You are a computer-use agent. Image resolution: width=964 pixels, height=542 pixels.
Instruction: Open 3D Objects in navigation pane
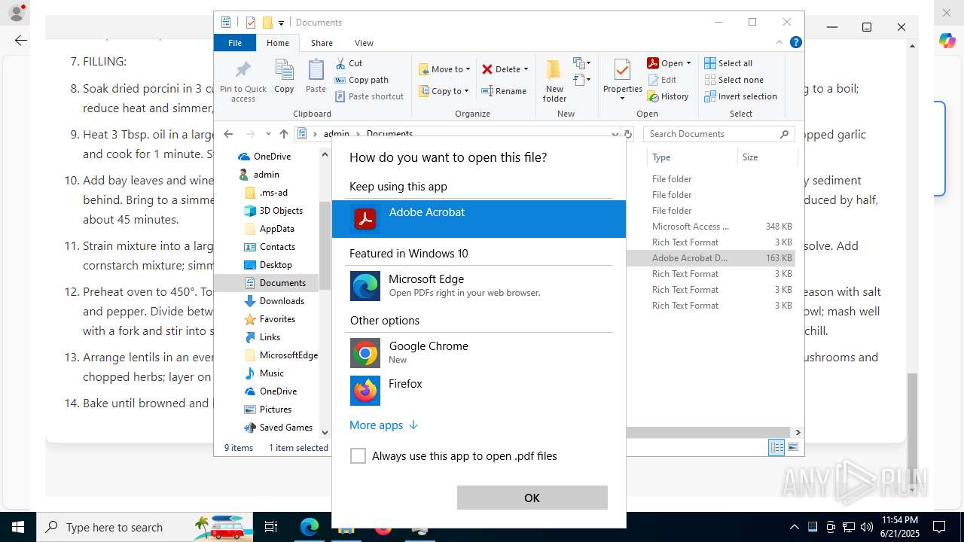[x=281, y=211]
